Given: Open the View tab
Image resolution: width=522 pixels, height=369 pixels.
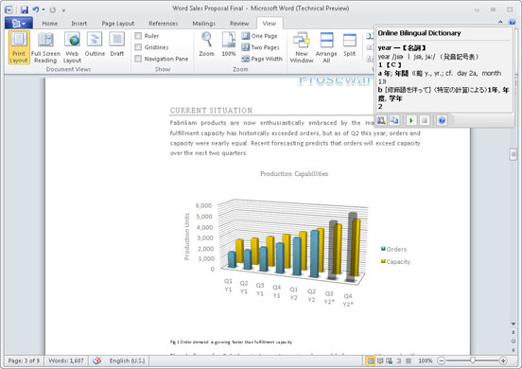Looking at the screenshot, I should pos(269,24).
